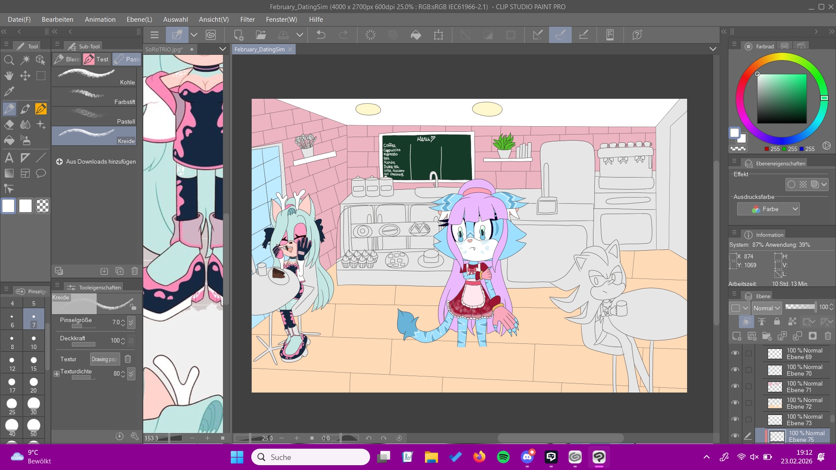Select the Eyedropper tool
836x470 pixels.
point(9,92)
